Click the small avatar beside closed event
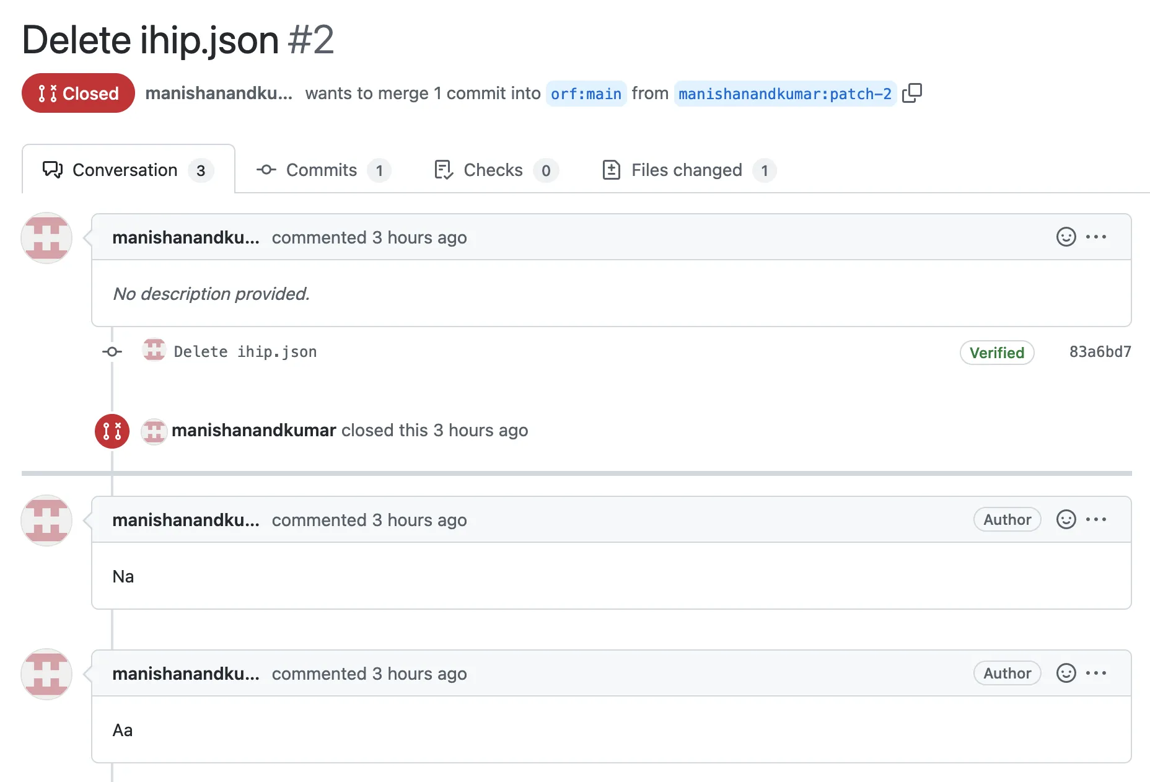The height and width of the screenshot is (782, 1150). coord(154,431)
